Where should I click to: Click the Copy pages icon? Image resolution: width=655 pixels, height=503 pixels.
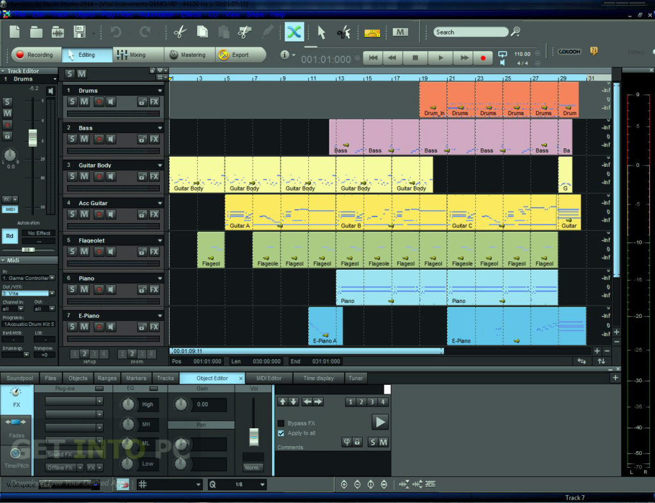click(203, 32)
